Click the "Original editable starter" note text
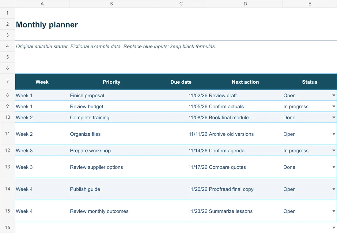Image resolution: width=337 pixels, height=233 pixels. pos(116,46)
